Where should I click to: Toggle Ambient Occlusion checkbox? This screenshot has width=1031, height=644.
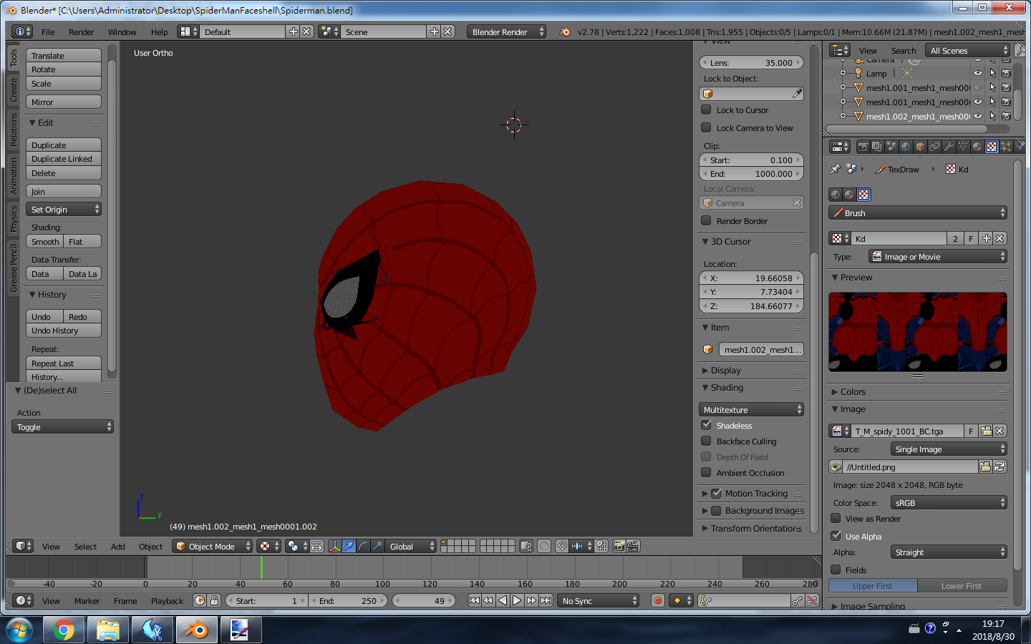point(706,472)
